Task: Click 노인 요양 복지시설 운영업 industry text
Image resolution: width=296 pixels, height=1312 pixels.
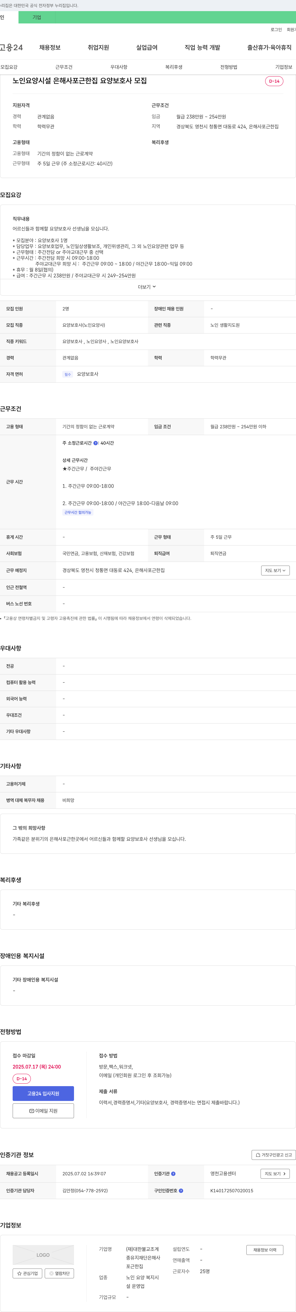Action: [x=142, y=1281]
